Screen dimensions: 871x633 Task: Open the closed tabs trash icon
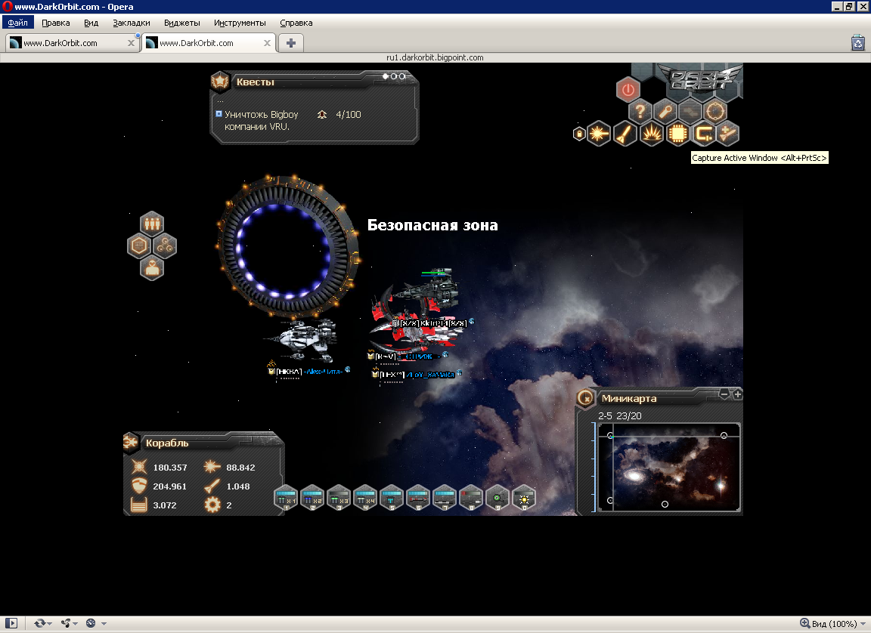857,43
